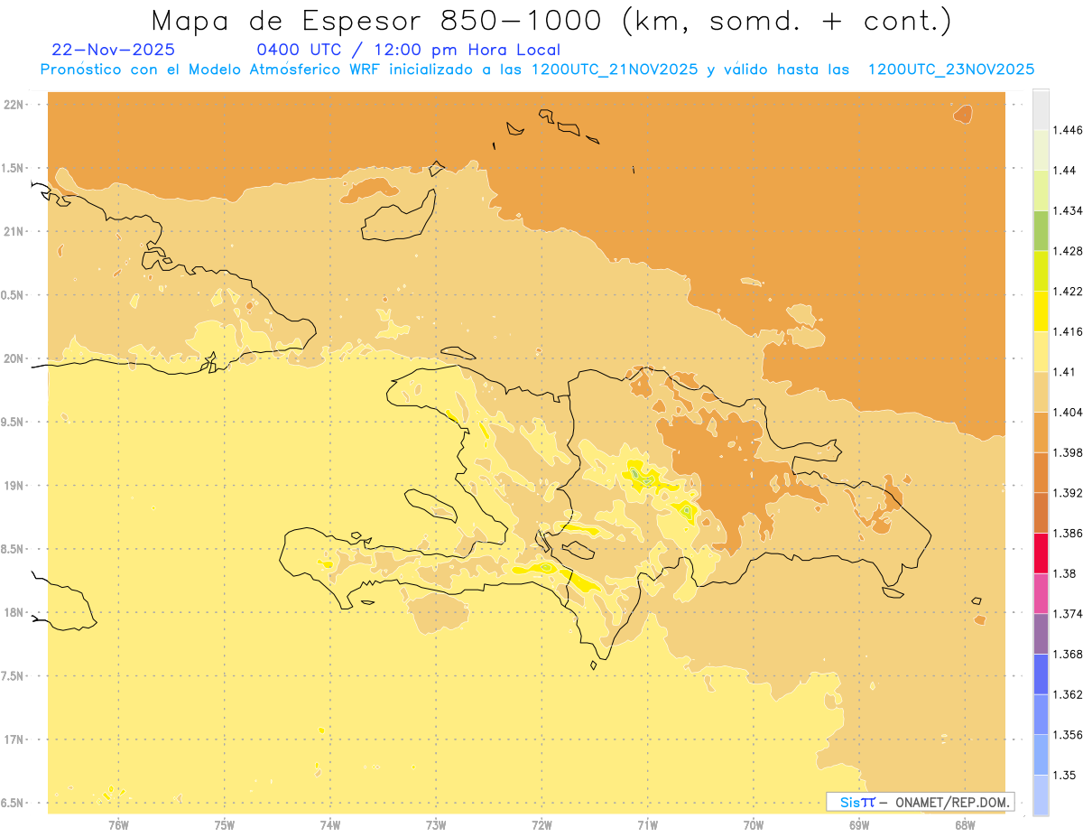Screen dimensions: 1083x837
Task: Click the legend value 1.422
Action: (x=1068, y=291)
